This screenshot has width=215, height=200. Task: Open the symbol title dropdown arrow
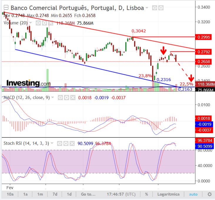pos(147,8)
